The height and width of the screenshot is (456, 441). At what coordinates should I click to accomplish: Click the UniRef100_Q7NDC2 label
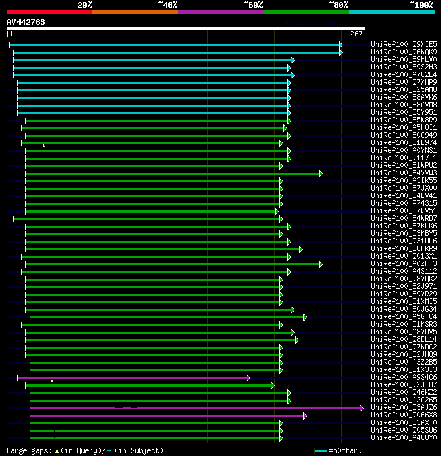404,347
